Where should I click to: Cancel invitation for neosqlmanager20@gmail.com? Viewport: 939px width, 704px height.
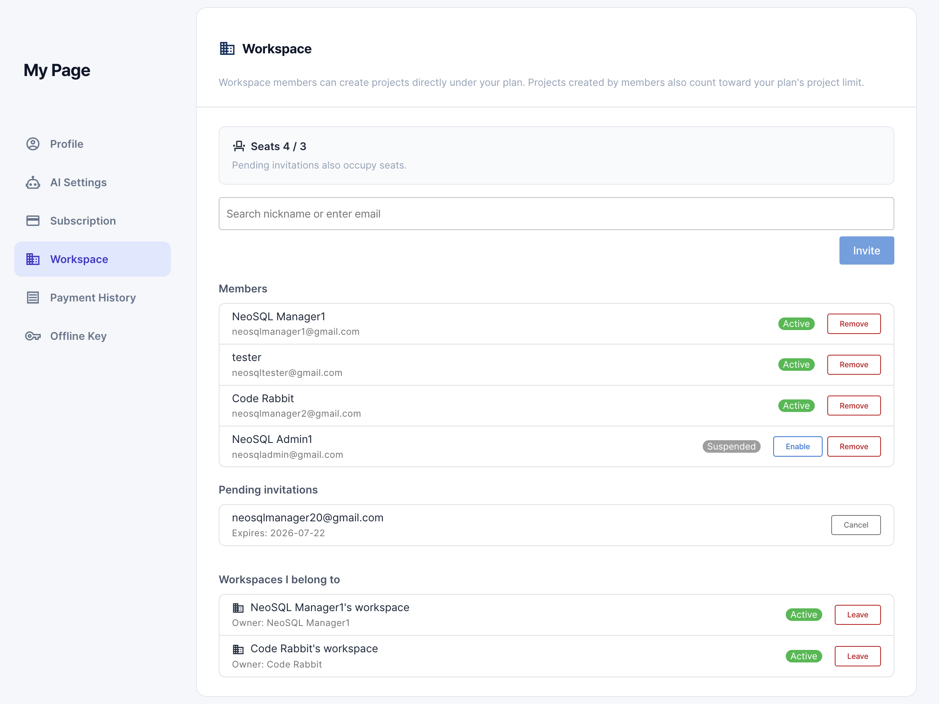pos(856,525)
